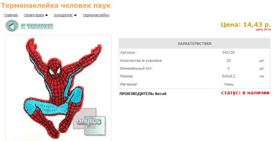Open the главная breadcrumb link
Viewport: 277px width, 141px height.
click(11, 15)
